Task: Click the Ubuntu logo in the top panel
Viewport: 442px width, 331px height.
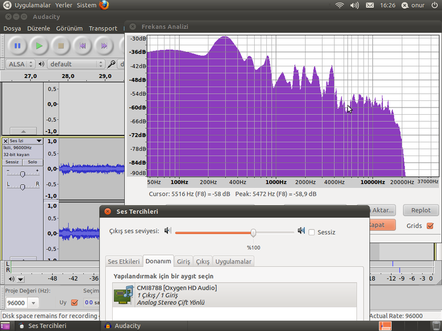Action: [x=7, y=5]
